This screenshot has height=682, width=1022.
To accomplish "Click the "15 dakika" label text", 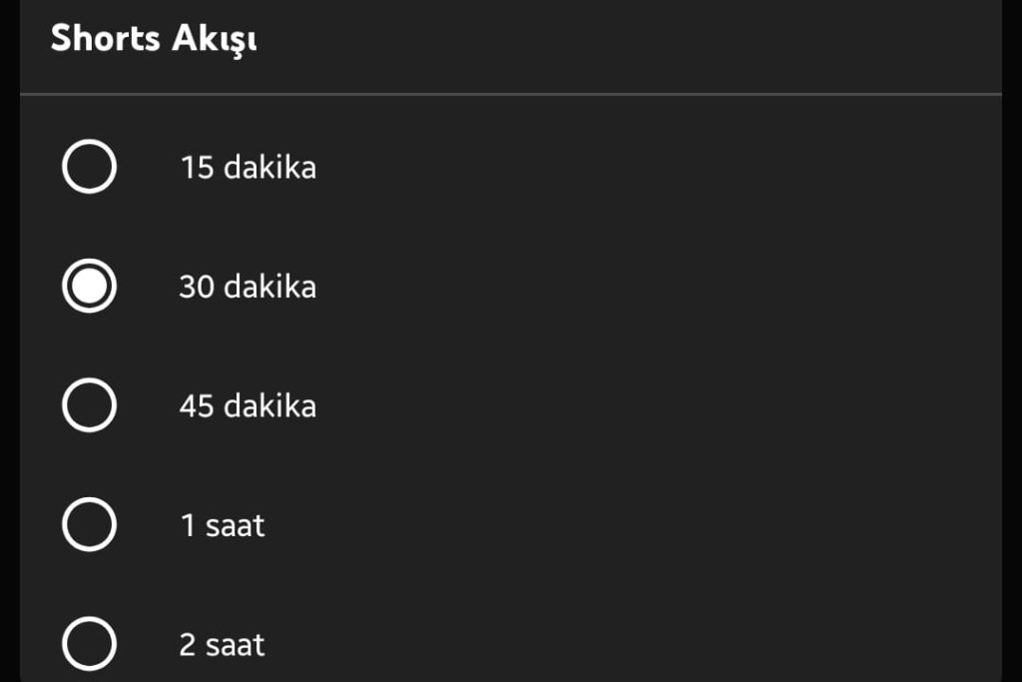I will coord(249,167).
